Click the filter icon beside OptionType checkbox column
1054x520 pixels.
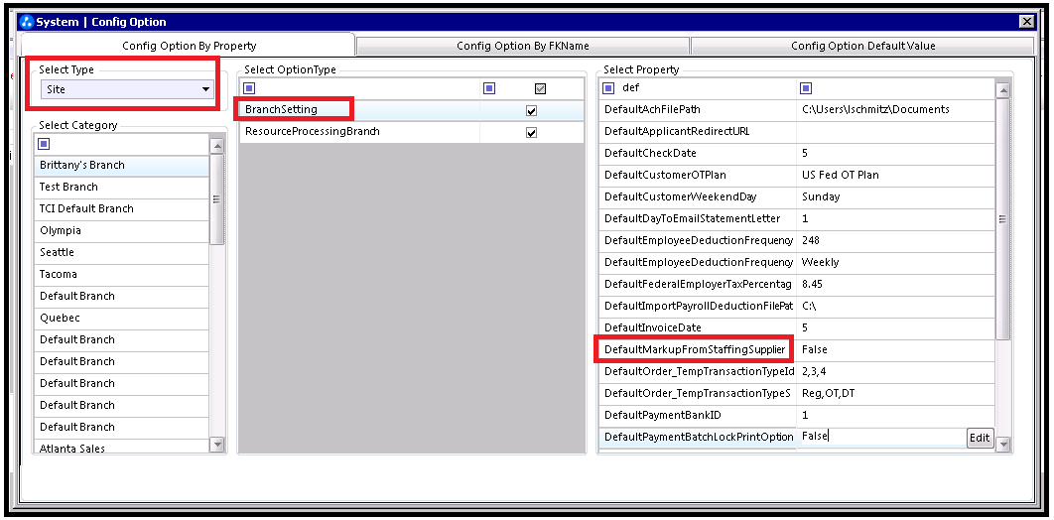pos(489,88)
